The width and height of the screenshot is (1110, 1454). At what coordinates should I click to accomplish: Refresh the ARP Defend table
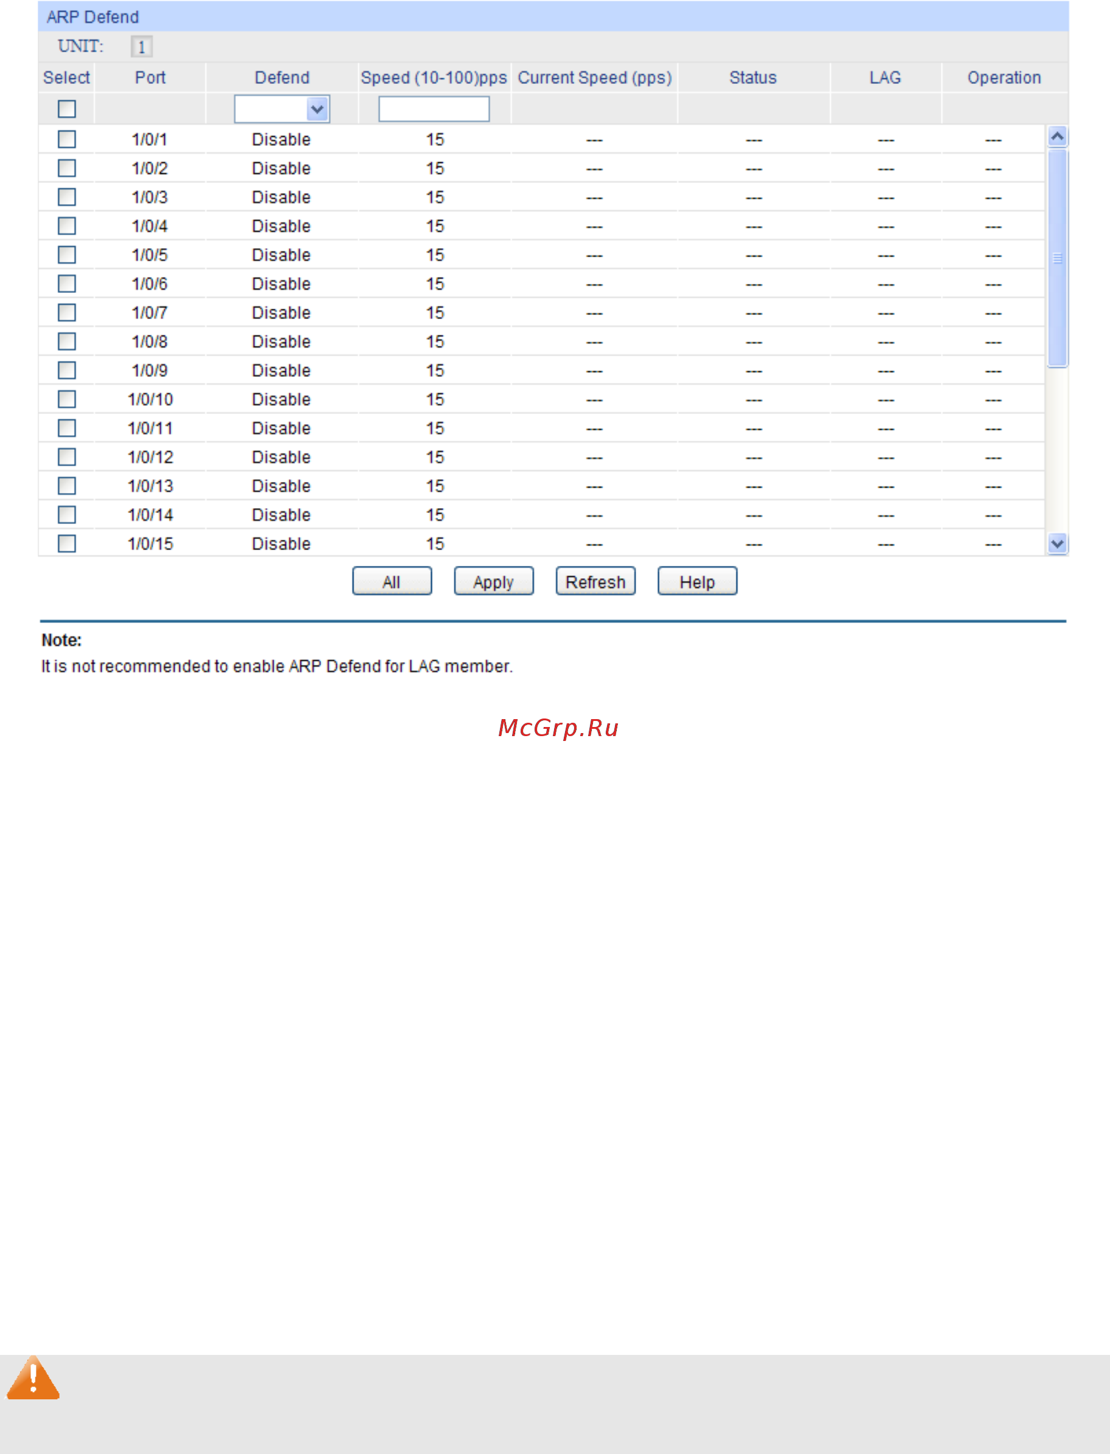coord(595,581)
